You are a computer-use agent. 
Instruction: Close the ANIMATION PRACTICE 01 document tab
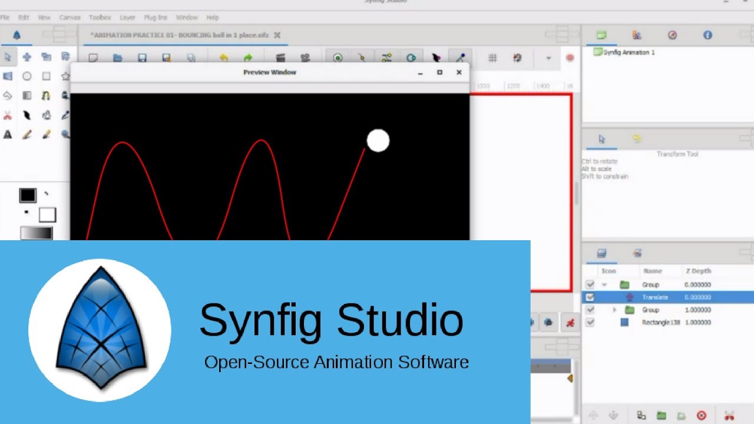pyautogui.click(x=277, y=35)
